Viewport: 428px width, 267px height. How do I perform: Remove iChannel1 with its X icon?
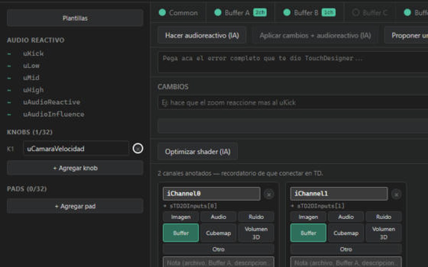pyautogui.click(x=396, y=194)
